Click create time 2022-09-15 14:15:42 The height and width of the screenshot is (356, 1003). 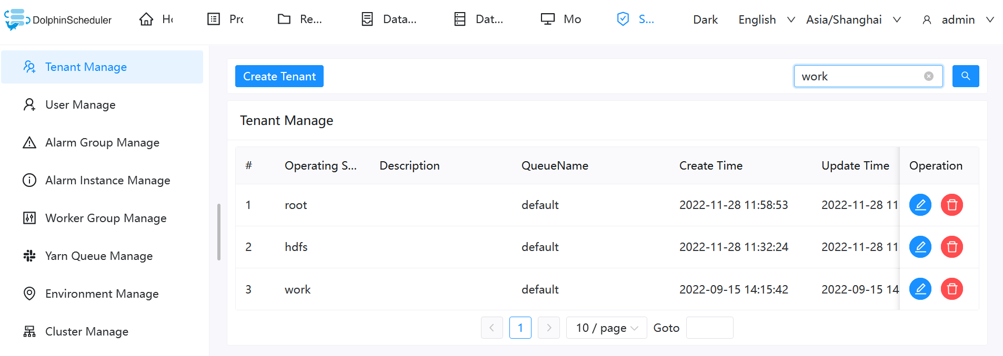point(734,289)
